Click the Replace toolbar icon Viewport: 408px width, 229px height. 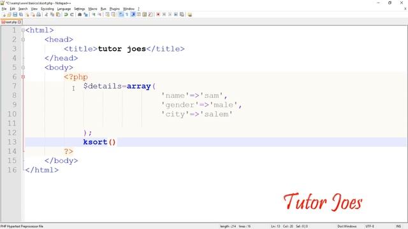[85, 15]
